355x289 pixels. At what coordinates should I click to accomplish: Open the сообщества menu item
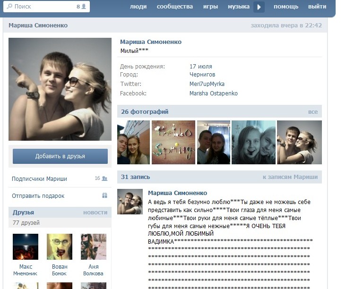[174, 7]
